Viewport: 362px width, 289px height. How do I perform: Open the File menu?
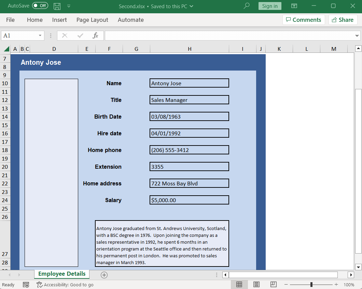click(x=11, y=20)
